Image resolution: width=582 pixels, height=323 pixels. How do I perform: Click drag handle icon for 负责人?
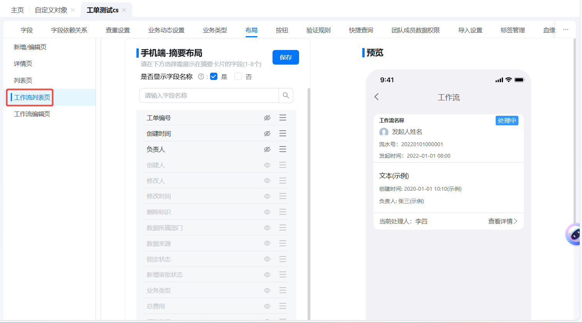pos(283,149)
